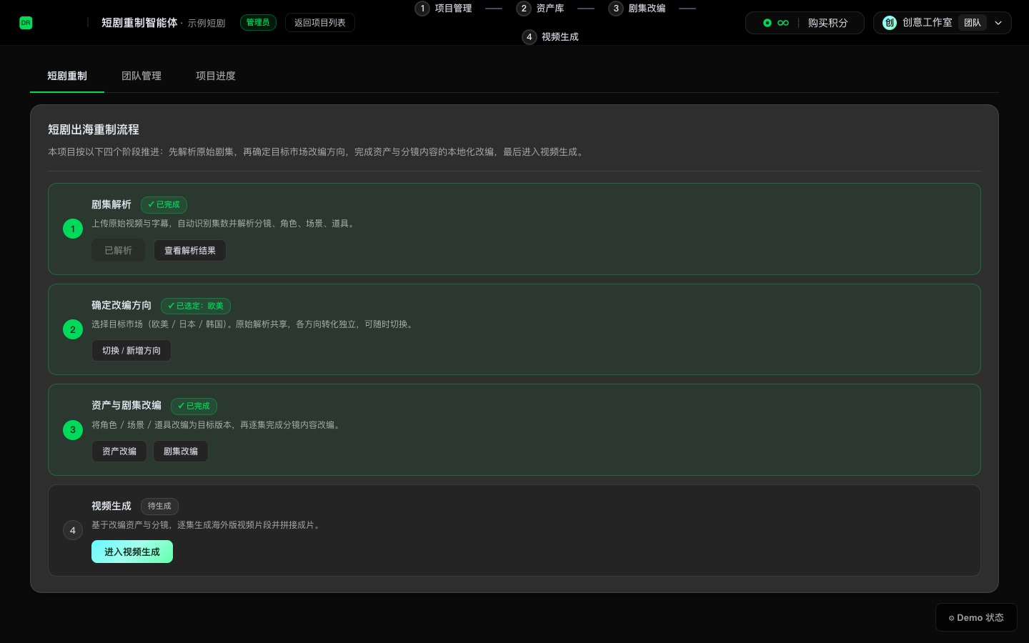Go to step 3 剧集改编 in stepper
The image size is (1029, 643).
[x=637, y=9]
